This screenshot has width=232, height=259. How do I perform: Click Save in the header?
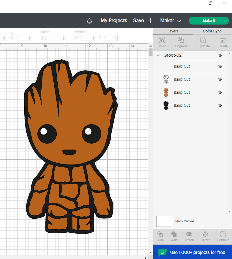[x=138, y=21]
